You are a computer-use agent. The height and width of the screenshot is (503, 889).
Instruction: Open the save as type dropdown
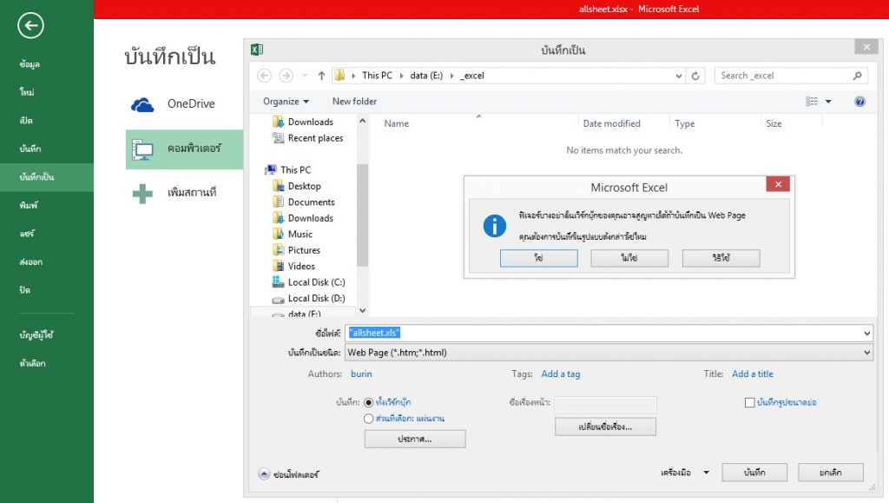pos(867,352)
